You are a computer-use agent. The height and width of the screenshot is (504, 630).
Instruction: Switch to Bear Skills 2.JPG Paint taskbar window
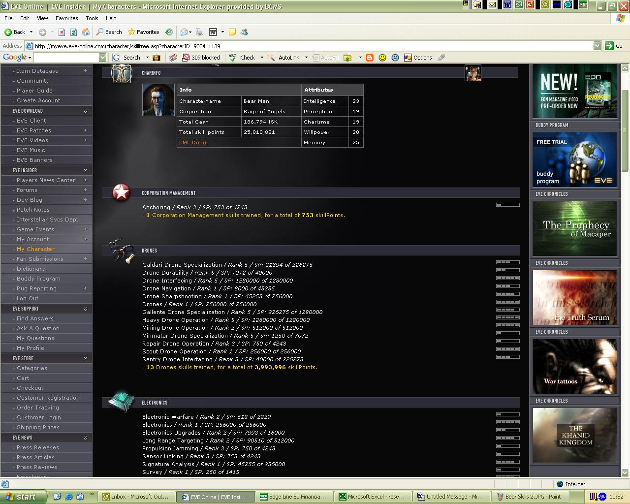[x=531, y=497]
